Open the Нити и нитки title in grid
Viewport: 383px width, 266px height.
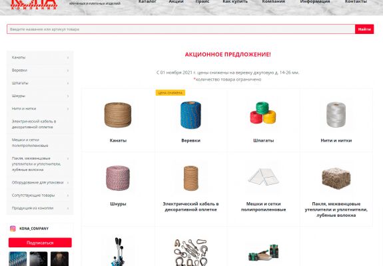pos(336,140)
